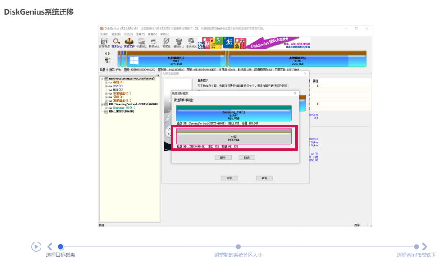Click the 调整新的系统分区大小 timeline marker

tap(238, 247)
